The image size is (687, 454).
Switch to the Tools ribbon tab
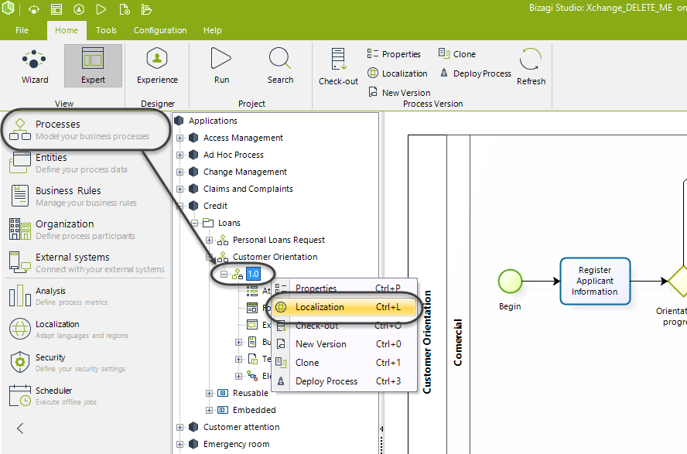click(106, 30)
